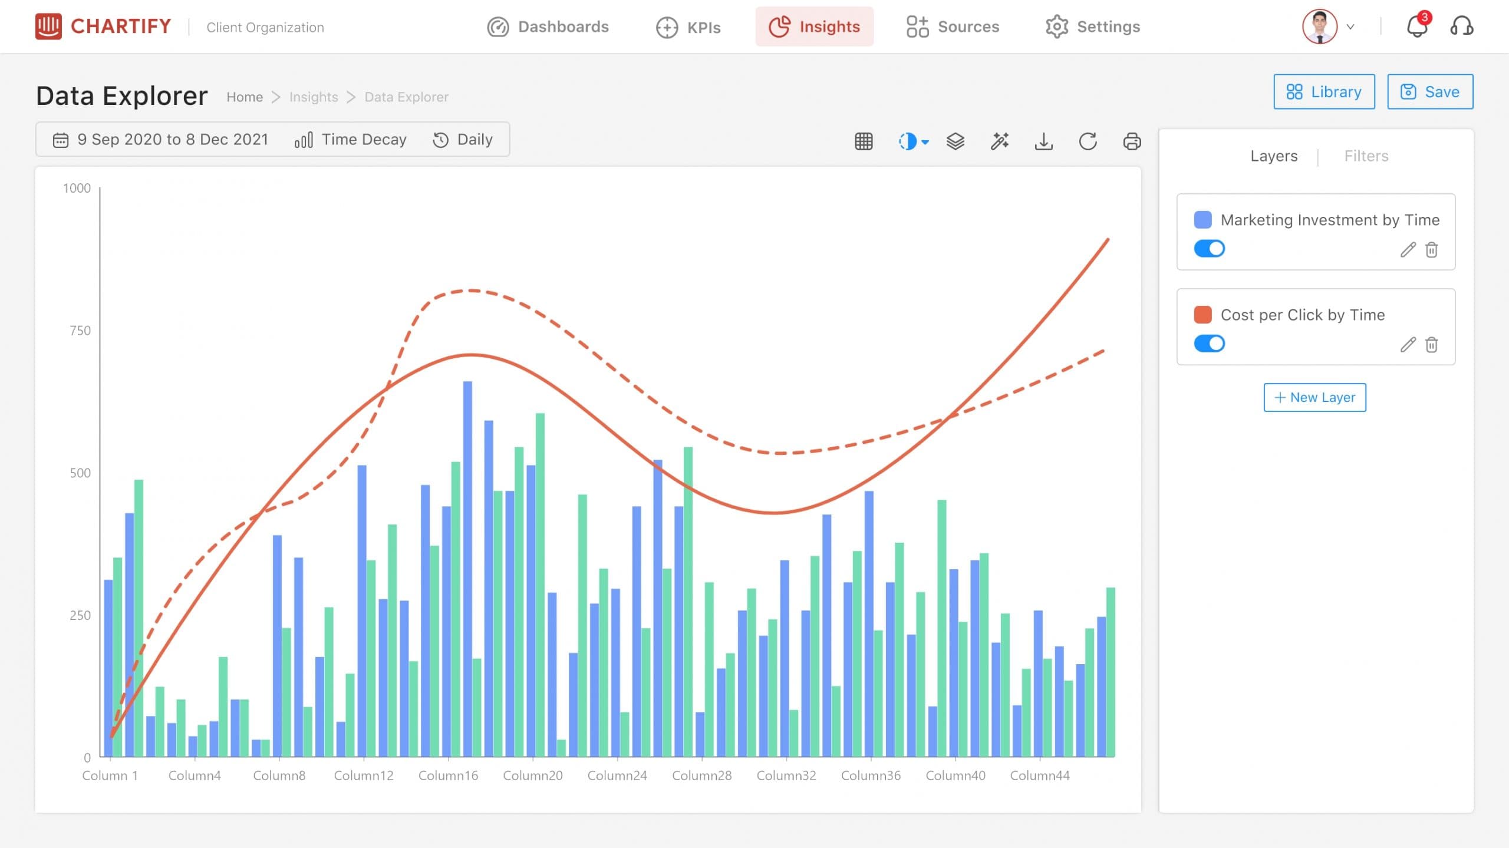Click the Library button
Image resolution: width=1509 pixels, height=848 pixels.
pyautogui.click(x=1324, y=92)
